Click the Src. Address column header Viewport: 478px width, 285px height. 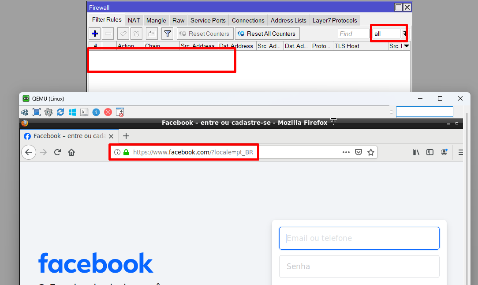click(199, 46)
